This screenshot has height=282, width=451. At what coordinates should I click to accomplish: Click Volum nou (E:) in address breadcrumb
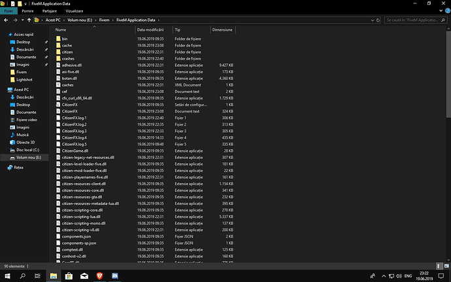[80, 20]
